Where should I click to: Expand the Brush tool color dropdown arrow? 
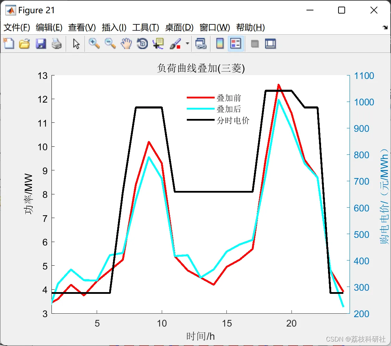[187, 43]
